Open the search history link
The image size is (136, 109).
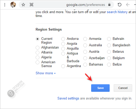(x=117, y=12)
